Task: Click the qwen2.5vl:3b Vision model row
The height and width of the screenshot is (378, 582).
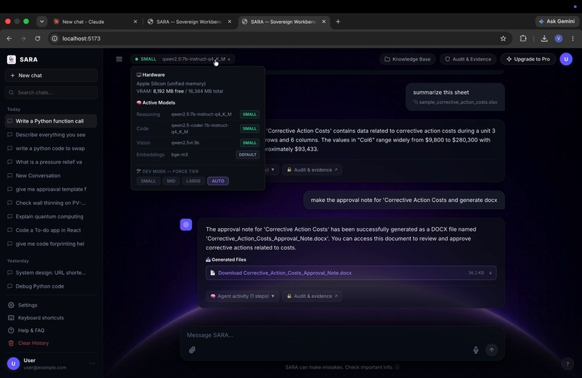Action: coord(197,143)
